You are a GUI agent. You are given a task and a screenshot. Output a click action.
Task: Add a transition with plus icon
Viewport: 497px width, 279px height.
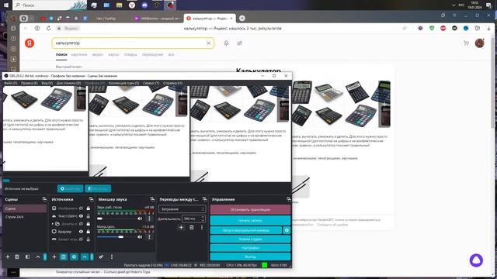pos(181,227)
